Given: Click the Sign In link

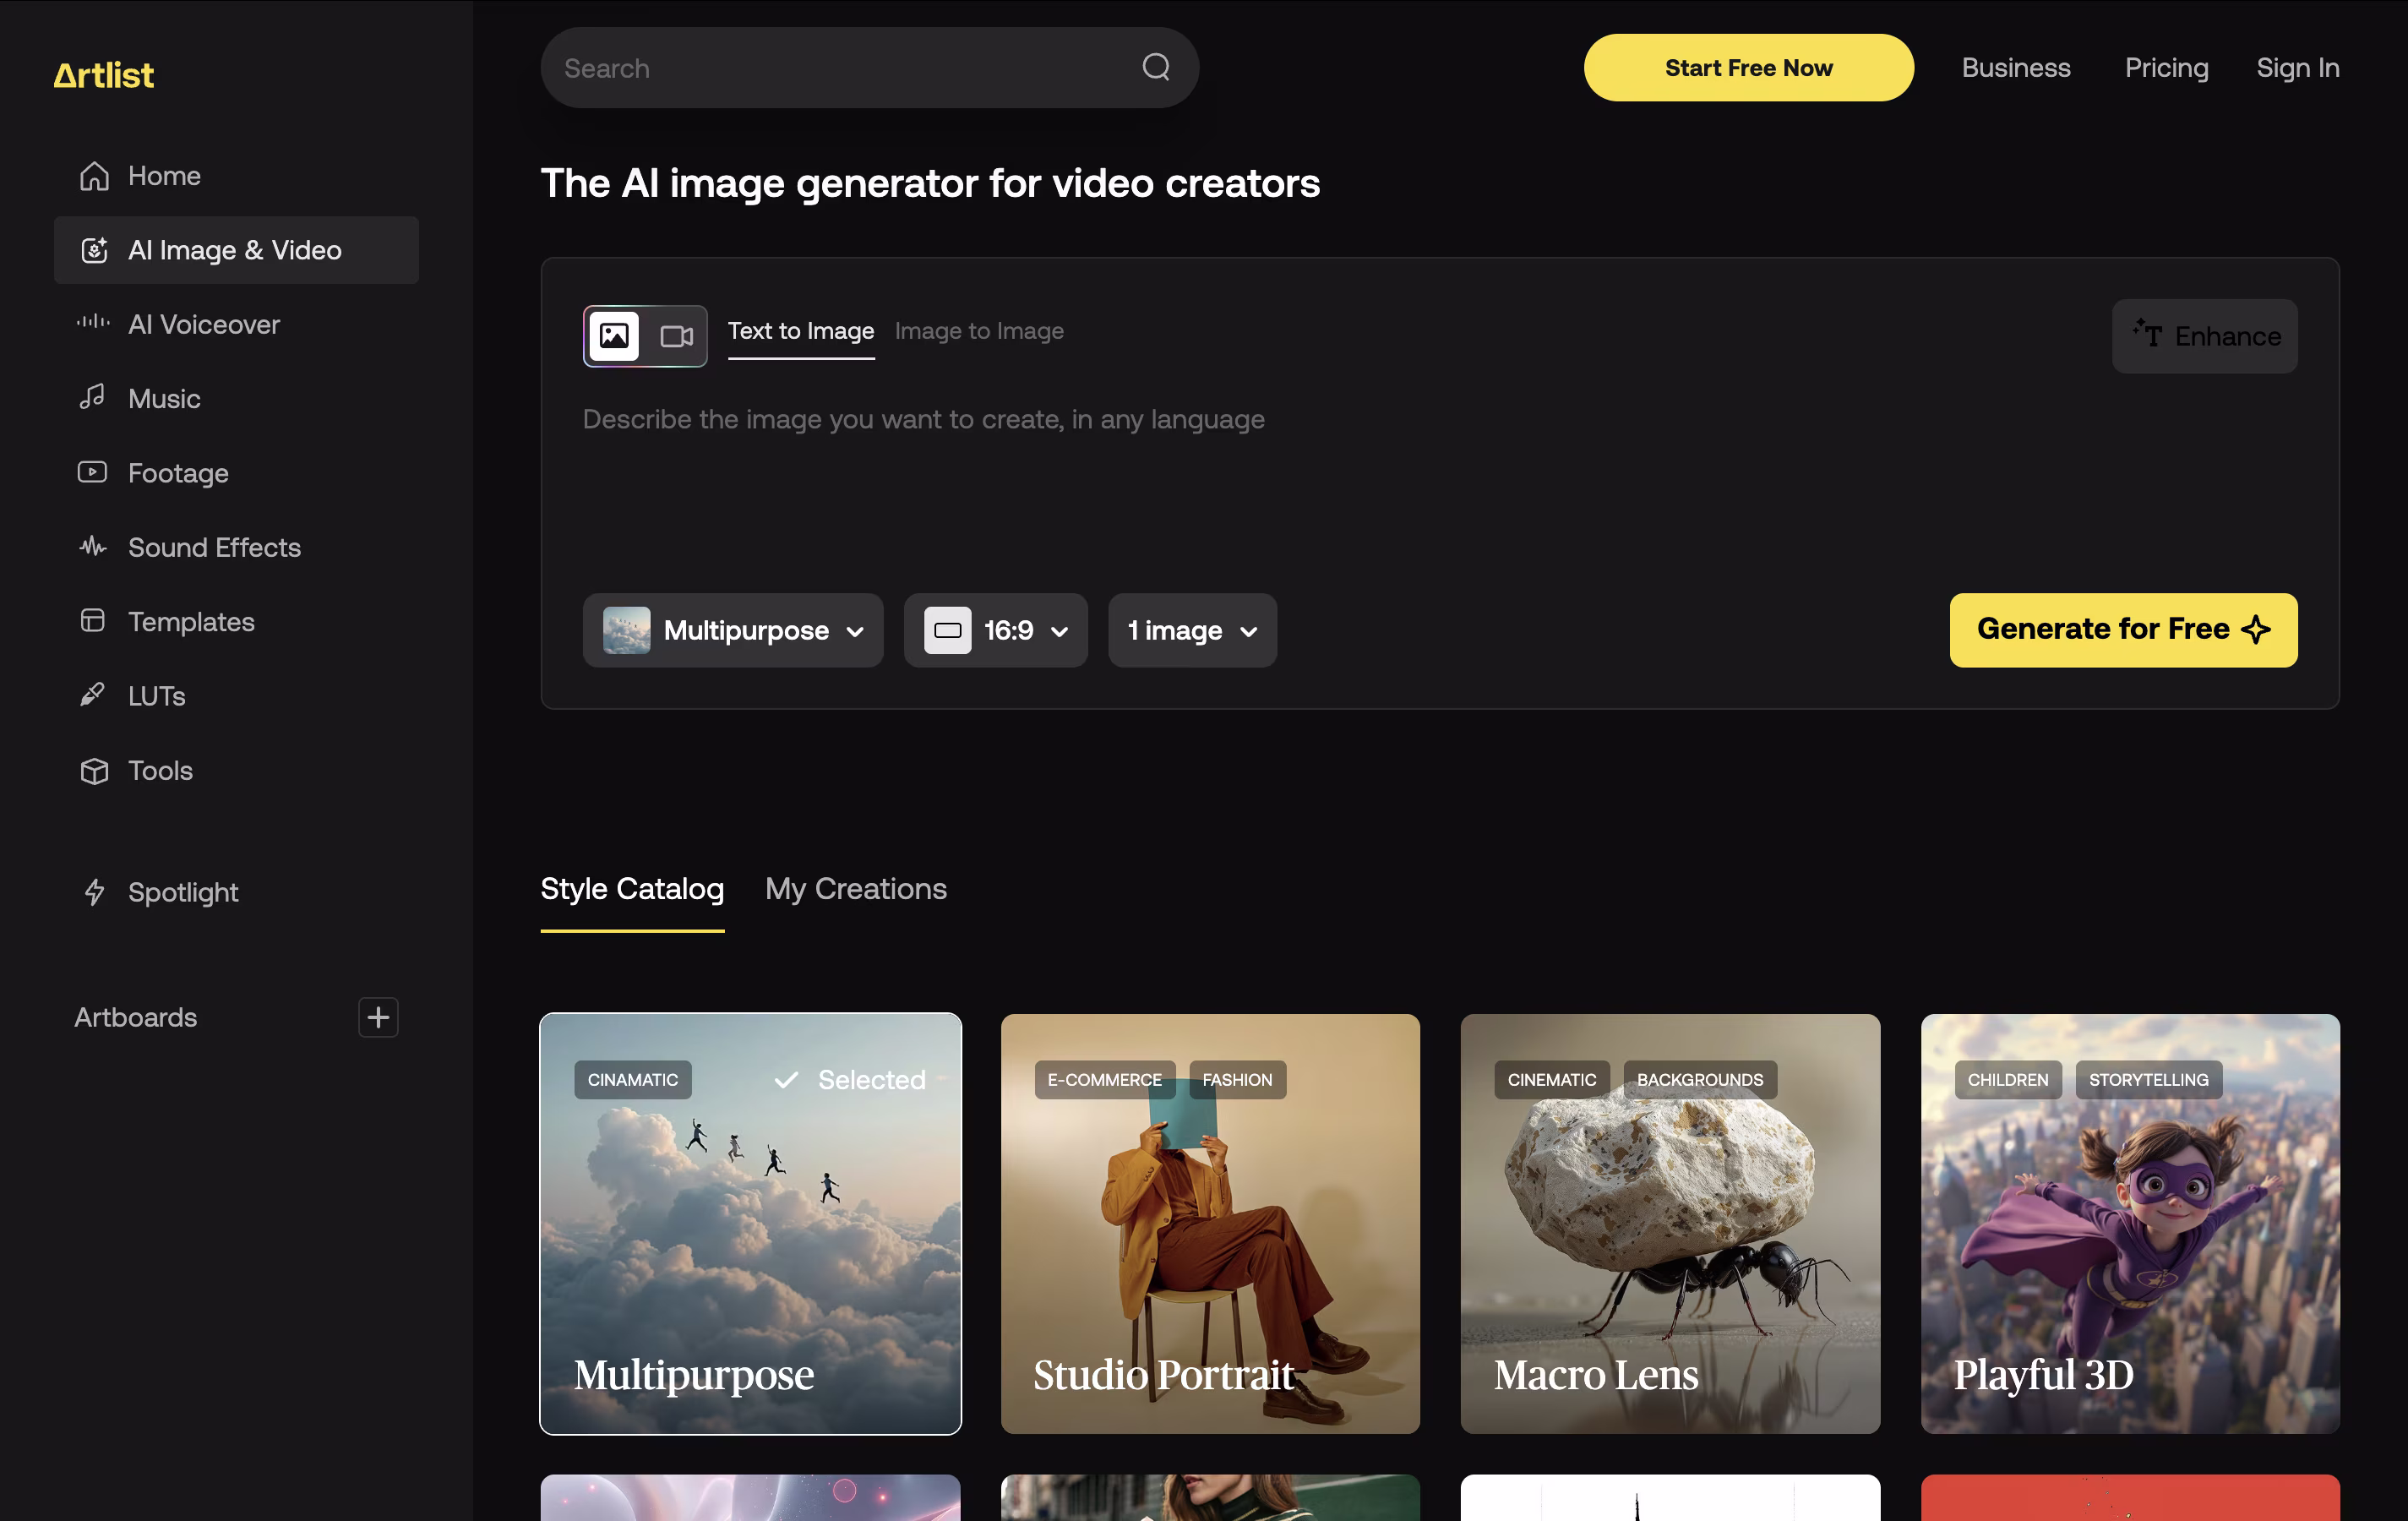Looking at the screenshot, I should point(2298,68).
